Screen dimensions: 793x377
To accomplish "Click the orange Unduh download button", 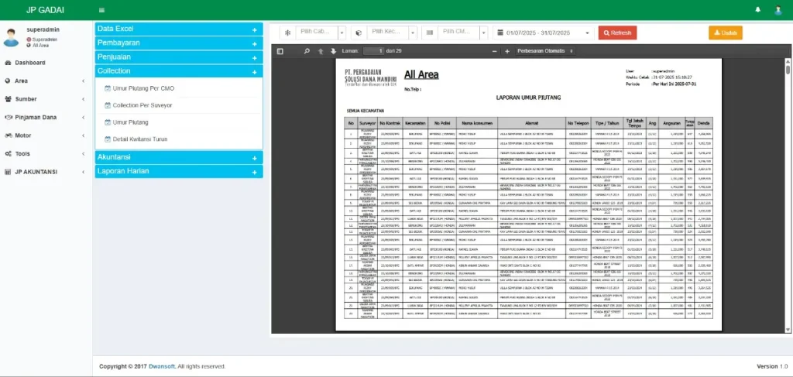I will pos(725,33).
